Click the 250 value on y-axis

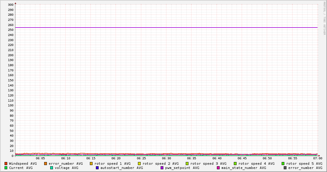(x=11, y=30)
